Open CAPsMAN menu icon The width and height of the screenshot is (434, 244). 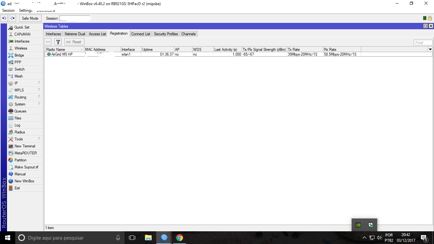11,34
